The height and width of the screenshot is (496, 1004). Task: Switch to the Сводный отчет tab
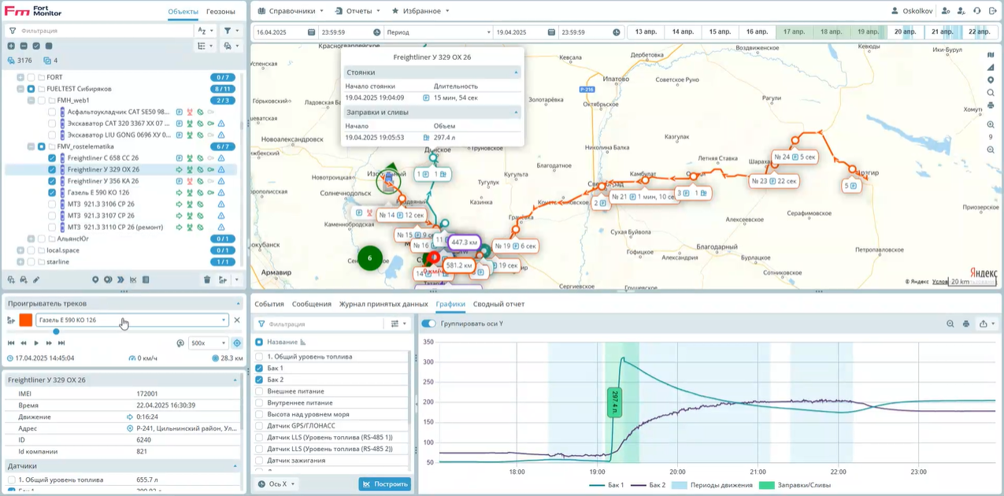[498, 304]
